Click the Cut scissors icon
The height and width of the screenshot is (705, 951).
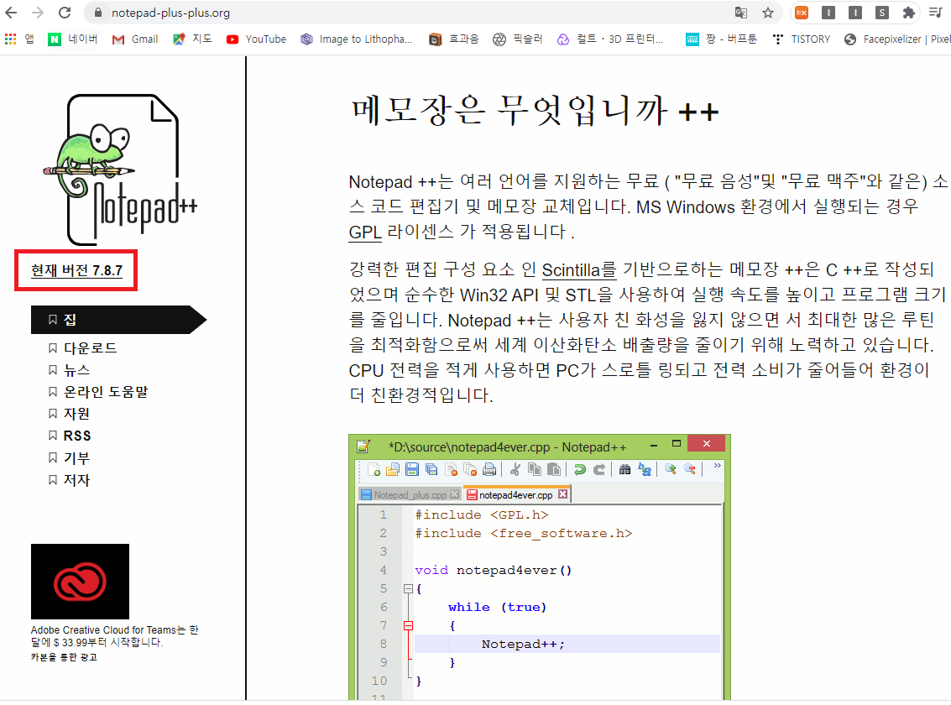pyautogui.click(x=515, y=469)
